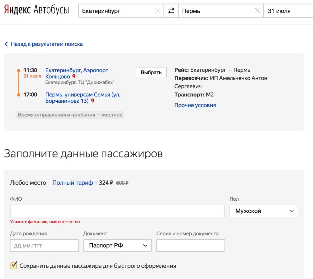Open the Яндекс Автобусы logo

[x=37, y=10]
